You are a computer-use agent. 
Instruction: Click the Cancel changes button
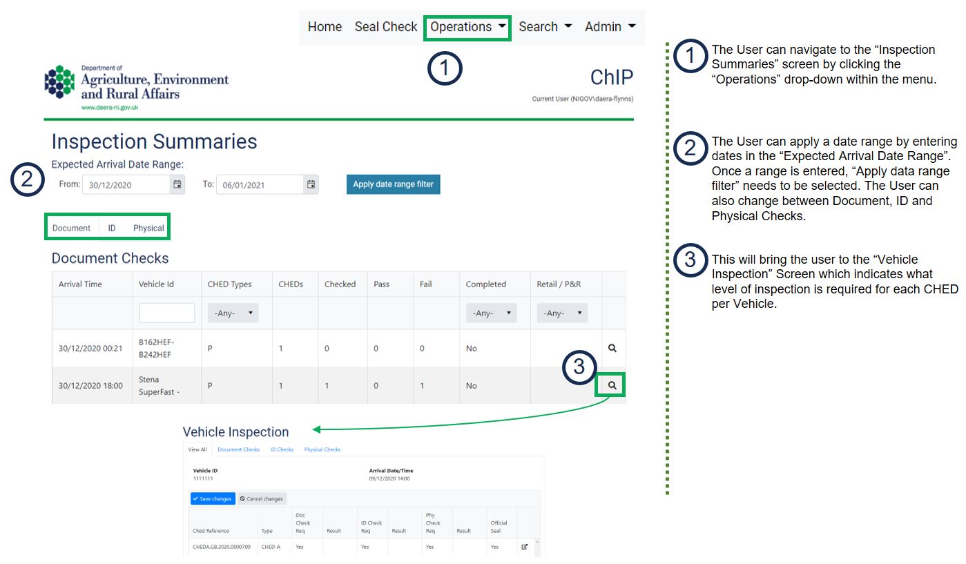pyautogui.click(x=262, y=498)
